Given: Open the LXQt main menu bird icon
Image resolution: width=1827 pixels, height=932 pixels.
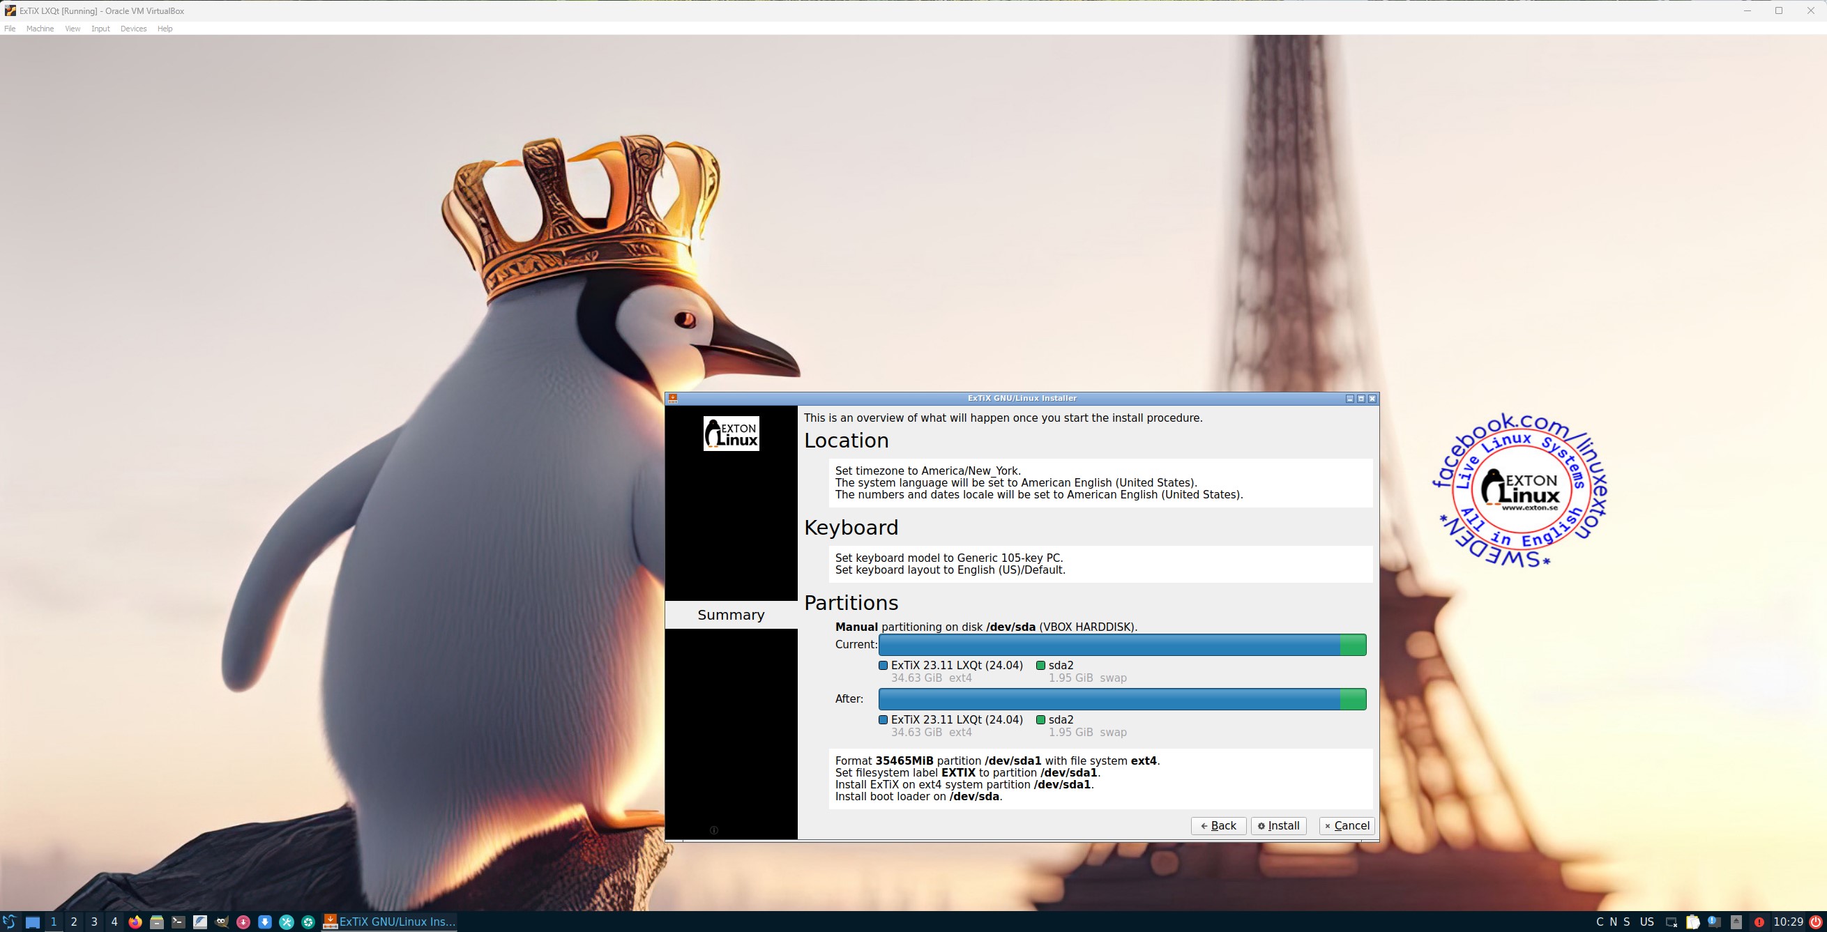Looking at the screenshot, I should [9, 922].
